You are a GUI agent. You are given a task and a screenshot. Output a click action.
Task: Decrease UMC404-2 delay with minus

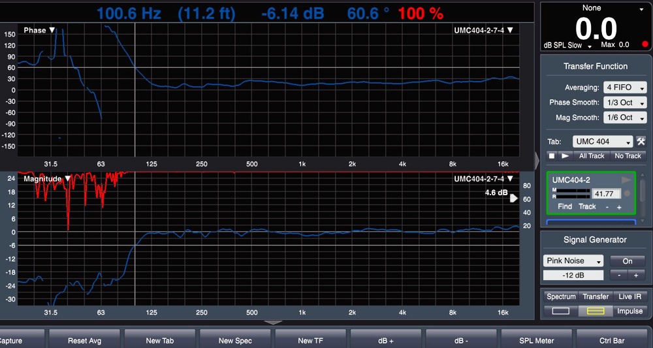[x=607, y=207]
